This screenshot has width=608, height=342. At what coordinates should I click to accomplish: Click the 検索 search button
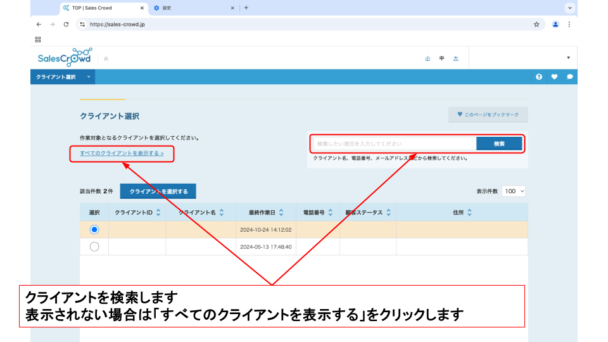click(x=499, y=144)
